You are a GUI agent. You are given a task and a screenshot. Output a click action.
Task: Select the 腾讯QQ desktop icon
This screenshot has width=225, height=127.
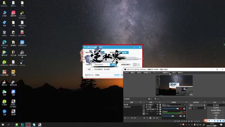[4, 83]
